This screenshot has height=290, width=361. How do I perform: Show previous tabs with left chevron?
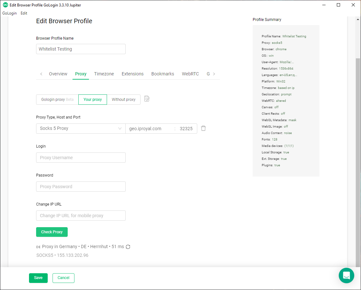[x=41, y=74]
